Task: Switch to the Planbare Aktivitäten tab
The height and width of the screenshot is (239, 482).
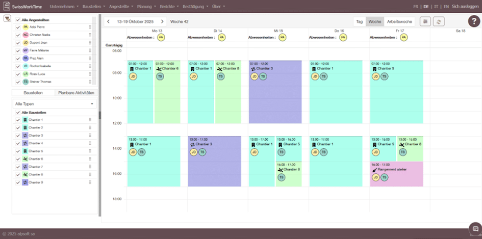Action: click(x=76, y=93)
